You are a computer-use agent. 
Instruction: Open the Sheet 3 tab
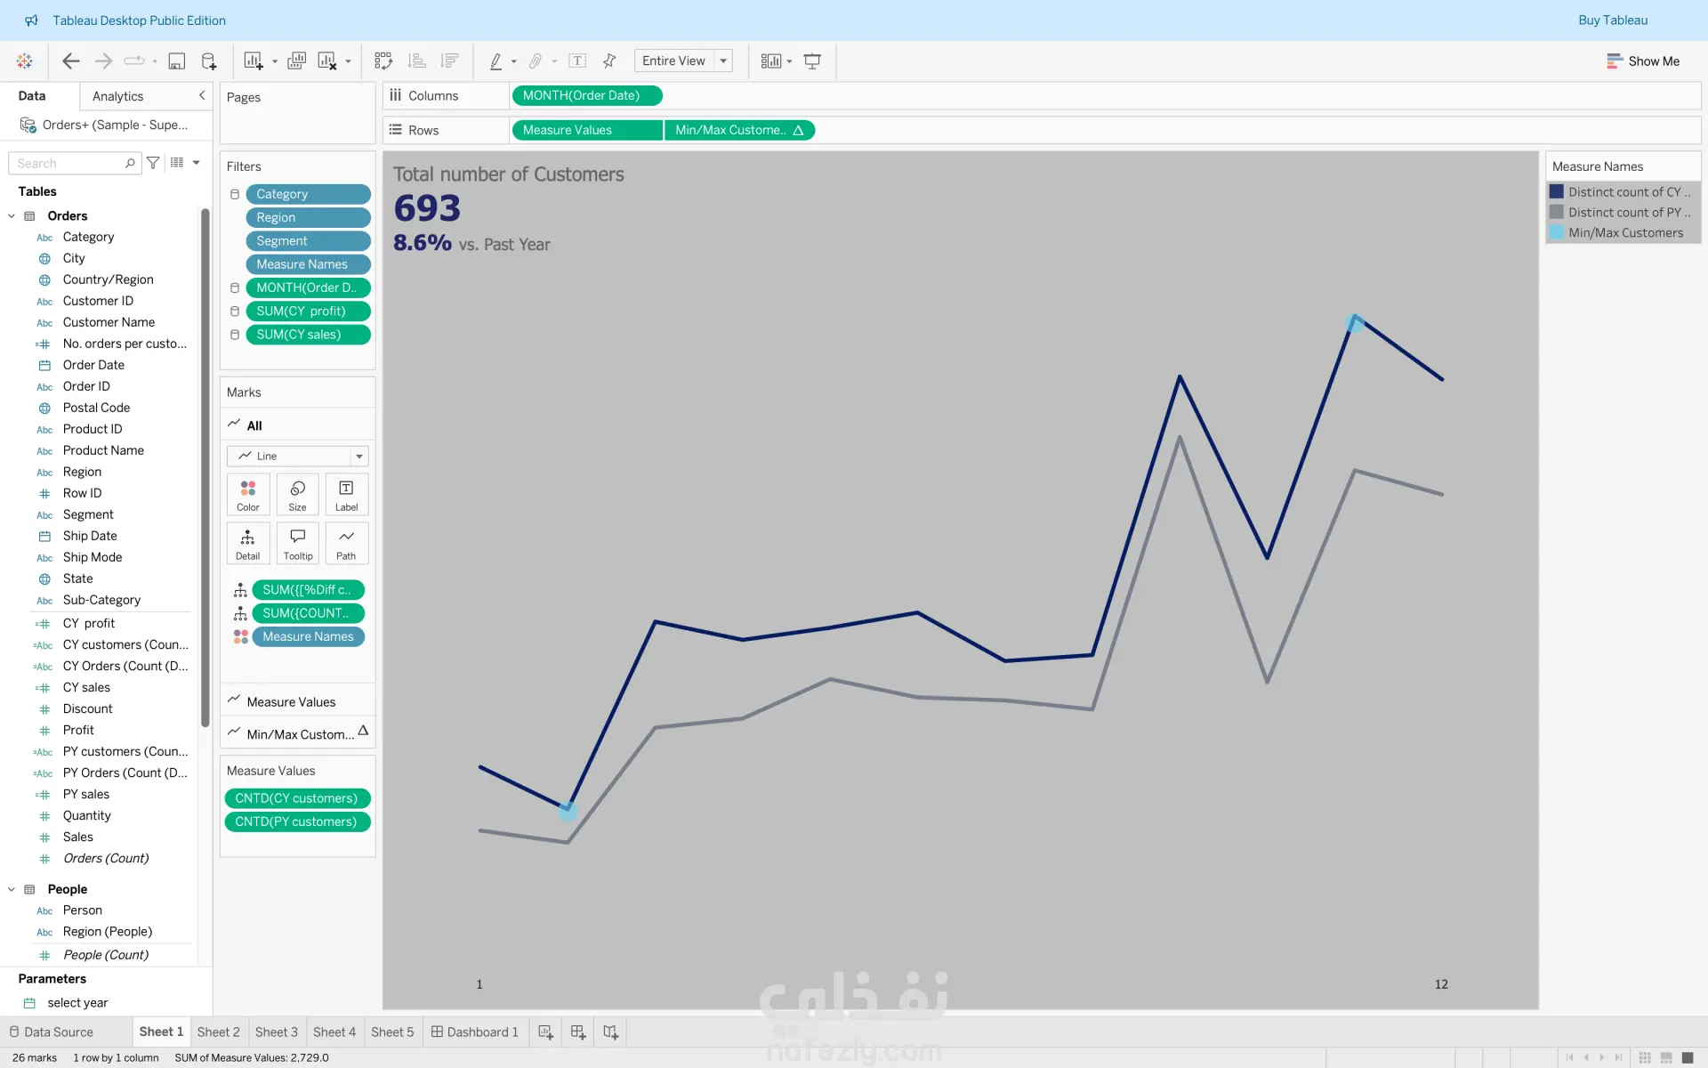click(276, 1032)
